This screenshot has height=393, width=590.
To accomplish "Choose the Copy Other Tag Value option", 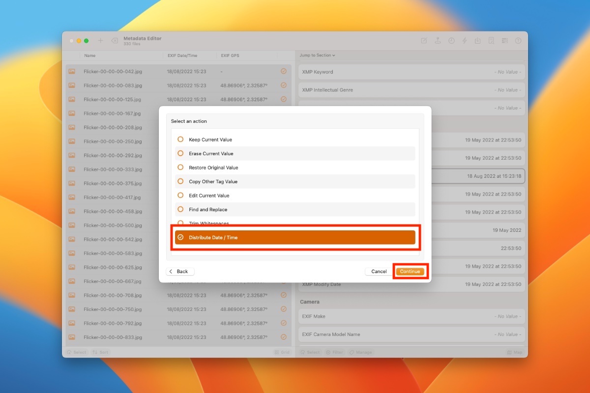I will [x=180, y=182].
